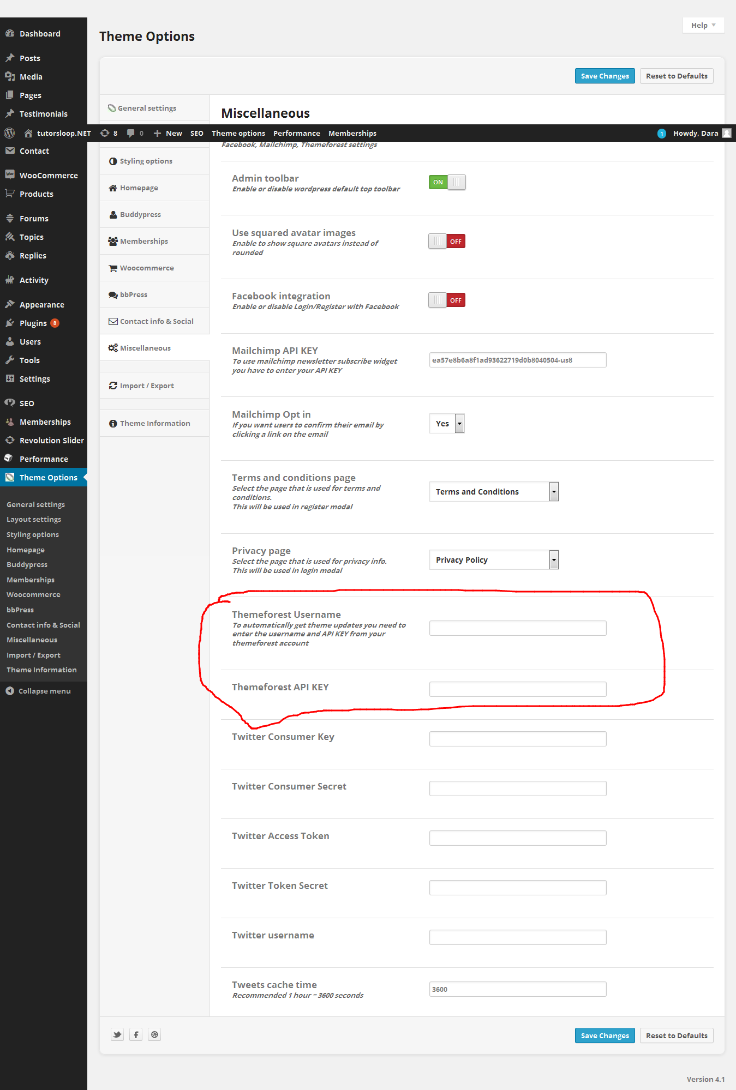This screenshot has height=1090, width=736.
Task: Switch to Import / Export tab
Action: click(x=147, y=386)
